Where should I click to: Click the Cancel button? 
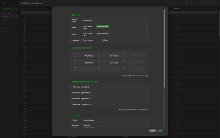pos(153,131)
